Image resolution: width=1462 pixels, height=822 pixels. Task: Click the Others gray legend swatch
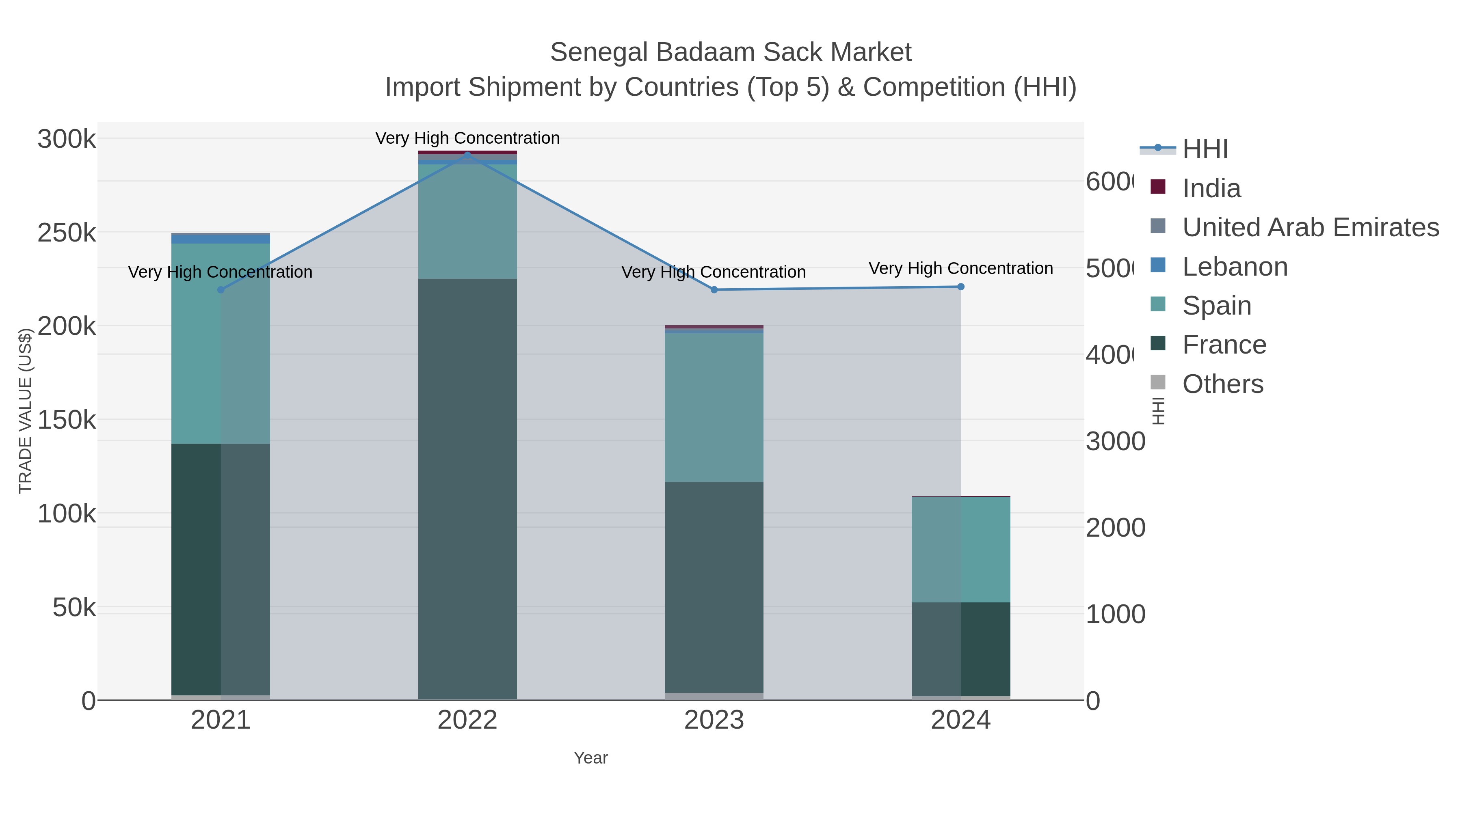coord(1158,382)
